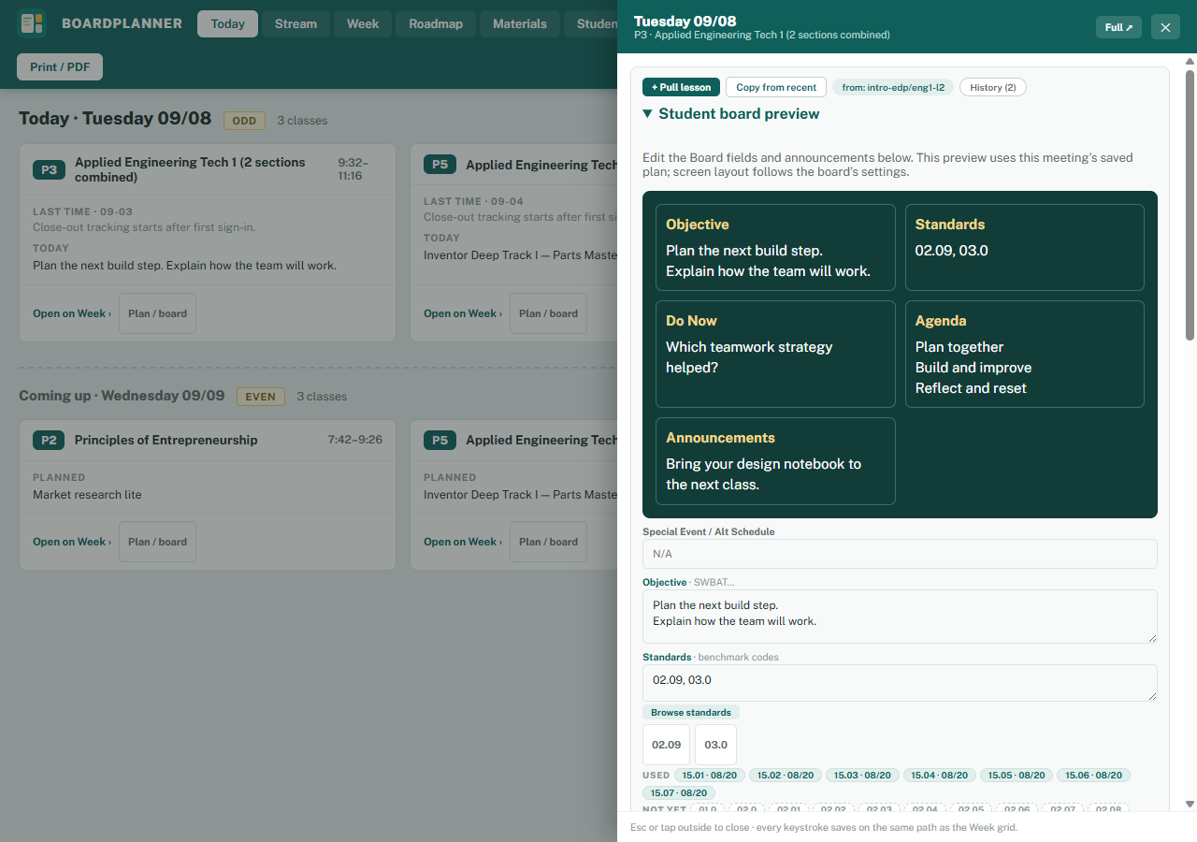Open P3 class on Week link

point(72,313)
